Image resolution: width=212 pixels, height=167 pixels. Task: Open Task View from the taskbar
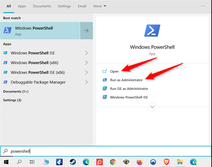pyautogui.click(x=32, y=162)
